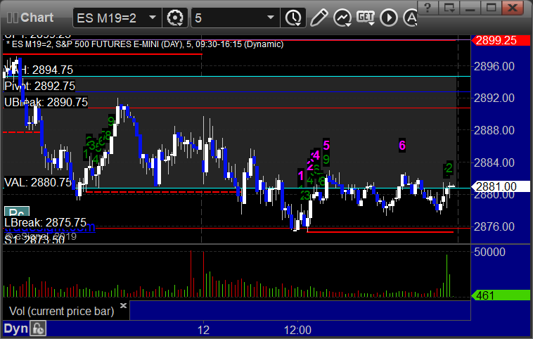Click the UBreak: 2890.75 label
This screenshot has height=339, width=533.
46,102
